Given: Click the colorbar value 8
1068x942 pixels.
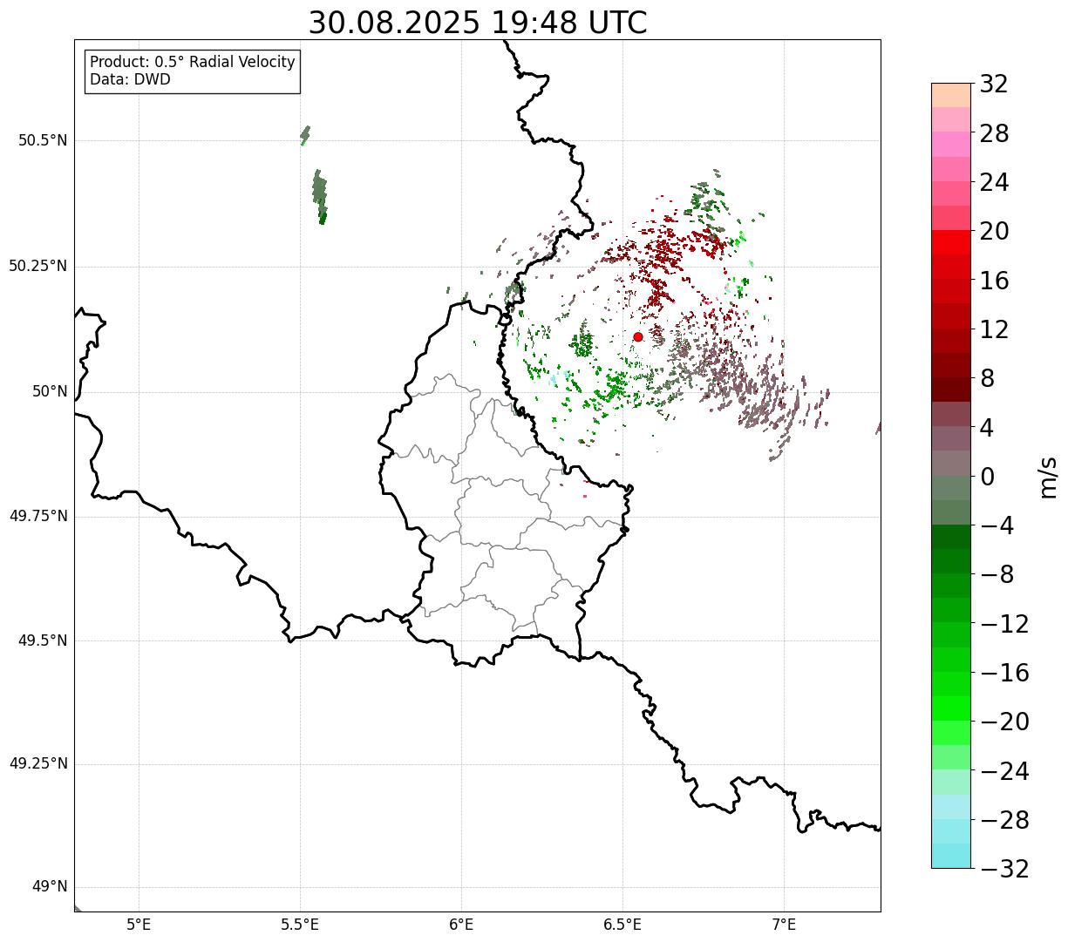Looking at the screenshot, I should 987,378.
